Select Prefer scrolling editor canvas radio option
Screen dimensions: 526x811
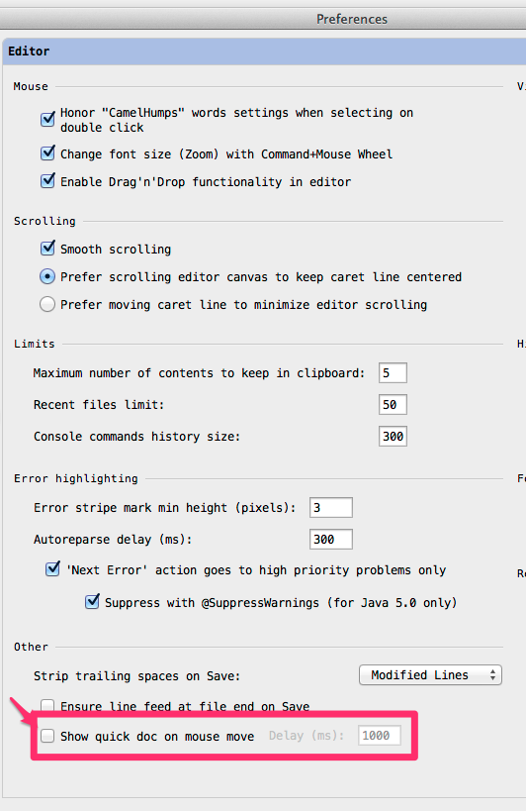click(47, 276)
